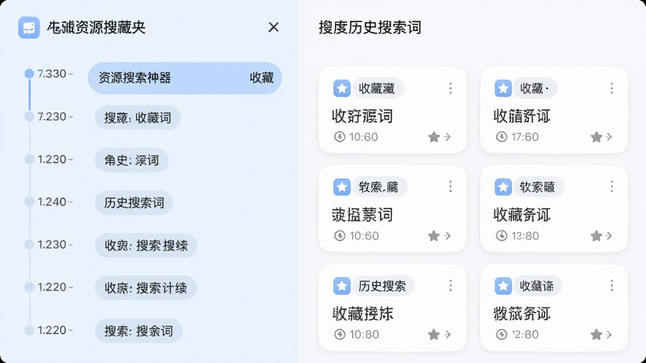Click the clock icon on 10:80 card
Viewport: 646px width, 363px height.
(x=339, y=335)
